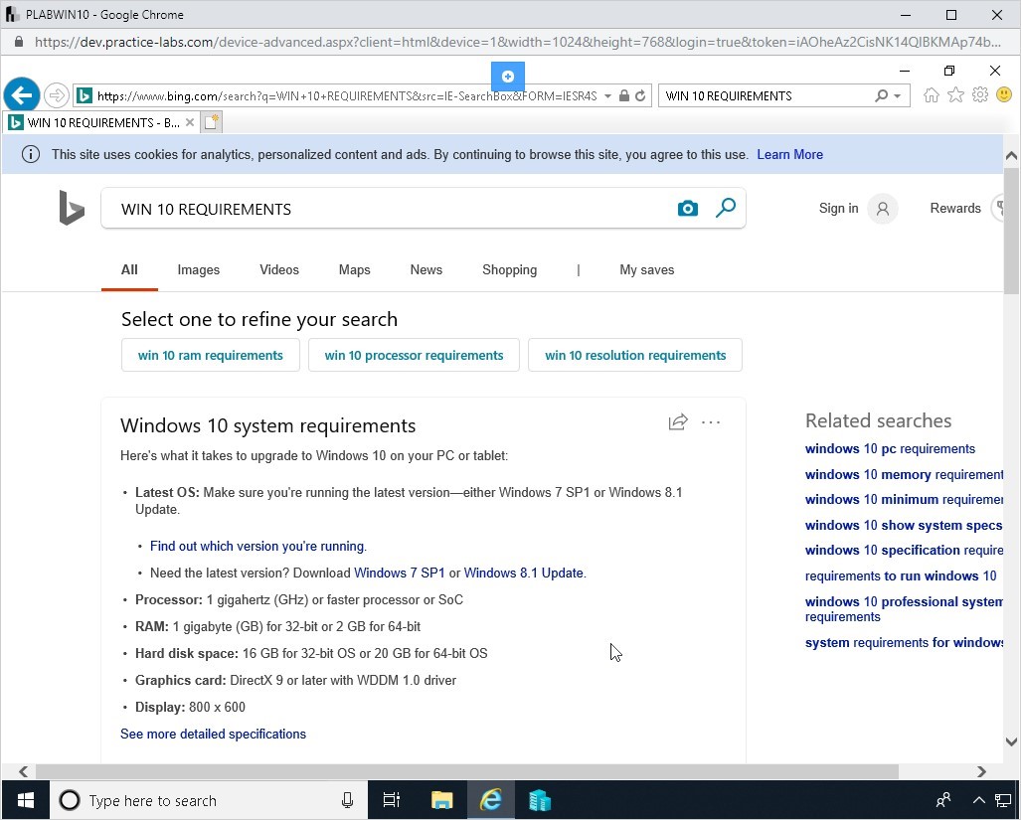Open related search system requirements for windows
This screenshot has width=1021, height=820.
pos(904,642)
